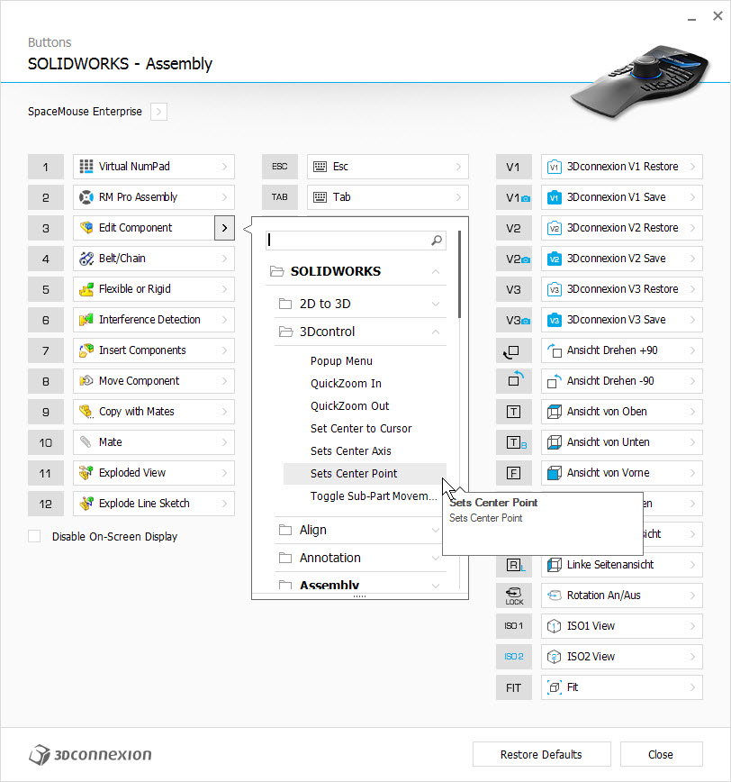
Task: Toggle Disable On-Screen Display checkbox
Action: [34, 537]
